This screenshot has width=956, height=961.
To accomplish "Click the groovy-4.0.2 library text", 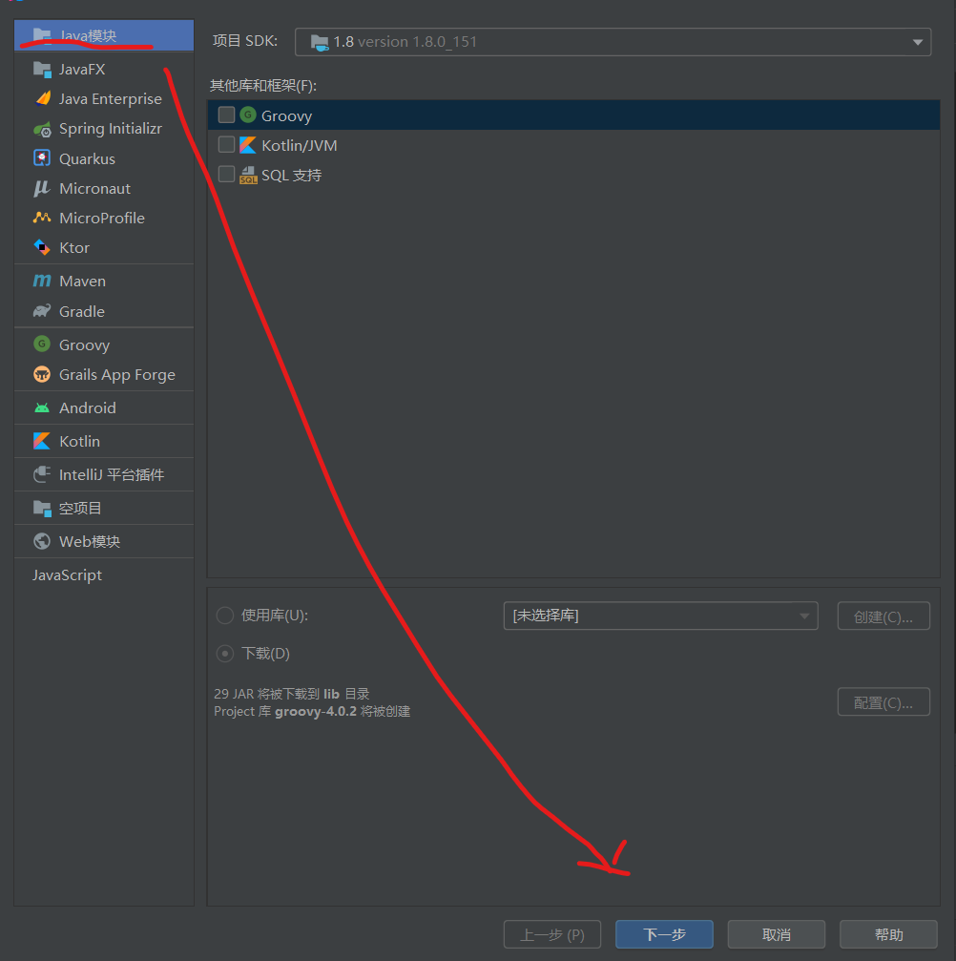I will click(316, 711).
